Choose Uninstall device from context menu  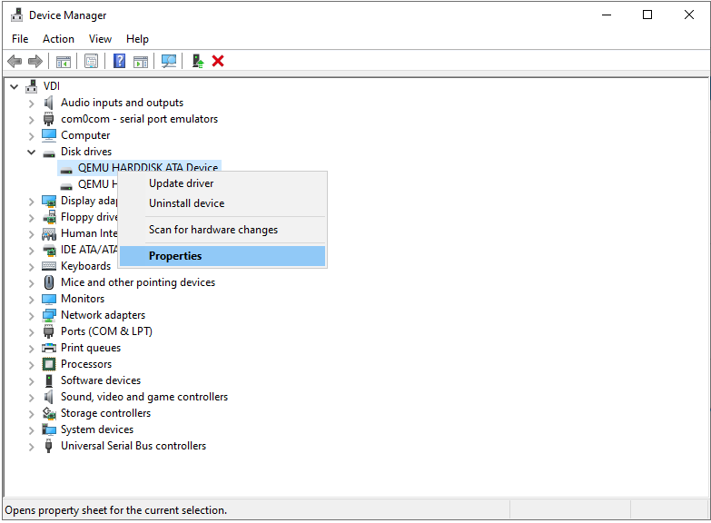[222, 203]
